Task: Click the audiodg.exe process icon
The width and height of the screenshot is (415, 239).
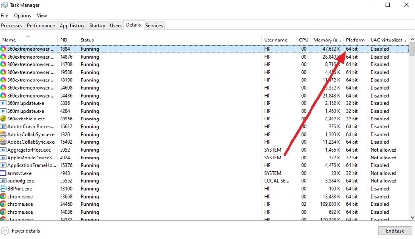Action: 3,181
